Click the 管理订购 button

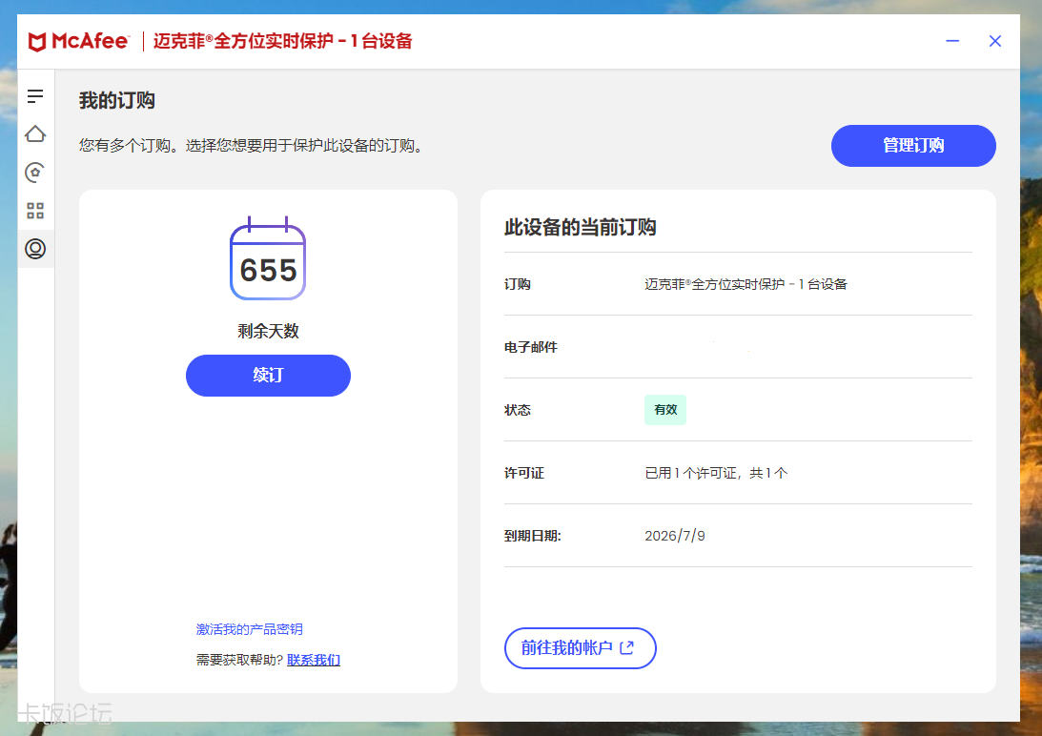[x=913, y=146]
